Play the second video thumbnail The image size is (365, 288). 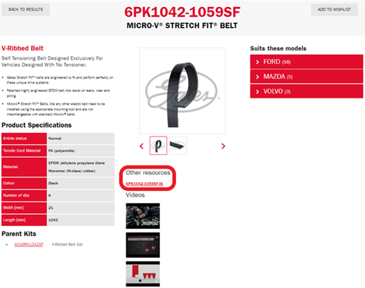click(x=142, y=245)
